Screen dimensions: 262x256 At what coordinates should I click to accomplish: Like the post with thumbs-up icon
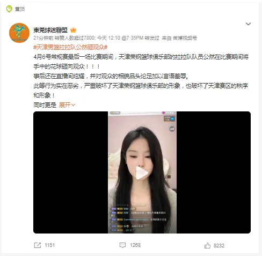click(x=207, y=245)
